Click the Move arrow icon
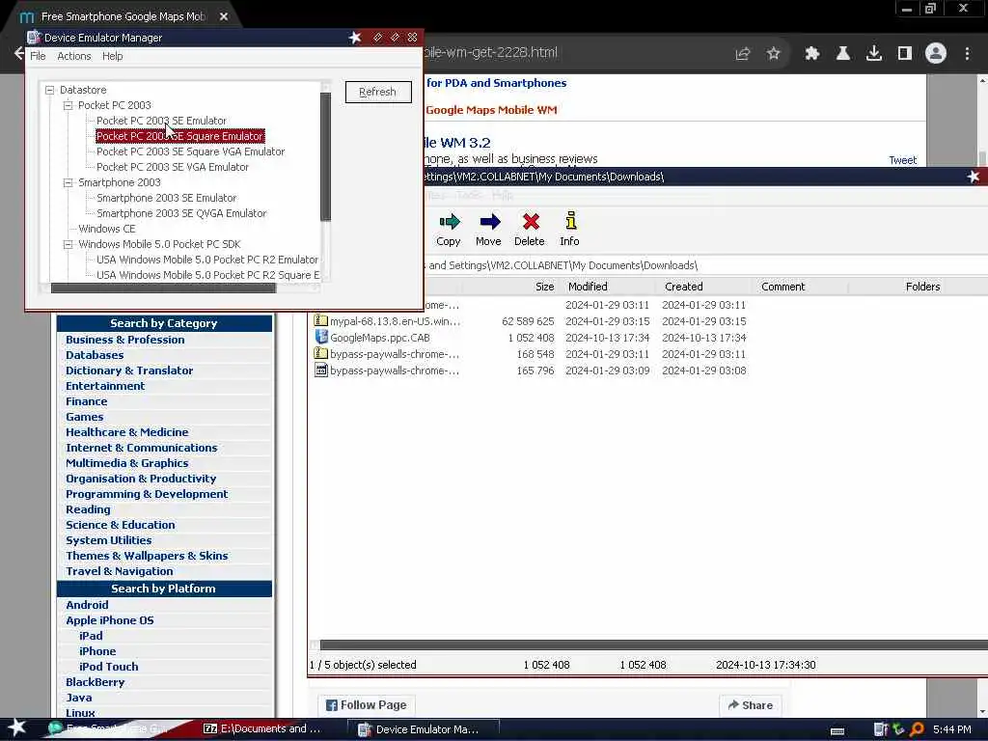Viewport: 988px width, 741px height. click(x=489, y=222)
